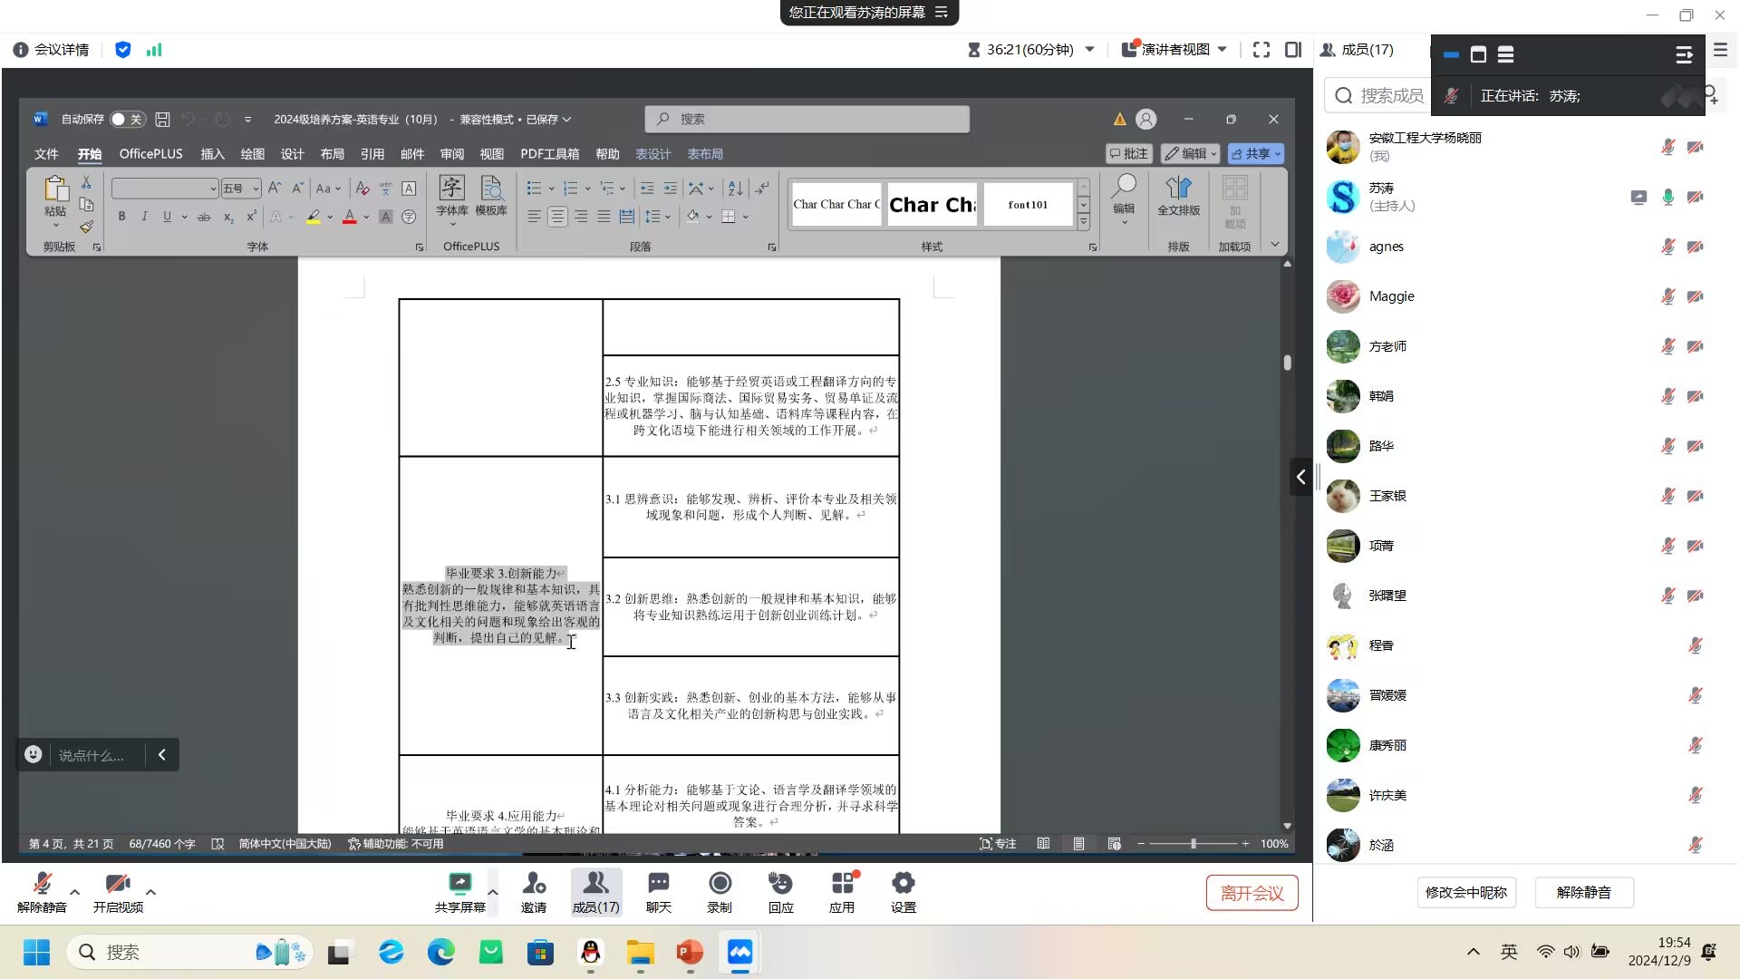The width and height of the screenshot is (1740, 979).
Task: Click the 共享屏幕 share screen button
Action: (460, 893)
